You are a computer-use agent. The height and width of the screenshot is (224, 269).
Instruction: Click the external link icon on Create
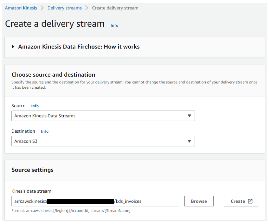(250, 201)
